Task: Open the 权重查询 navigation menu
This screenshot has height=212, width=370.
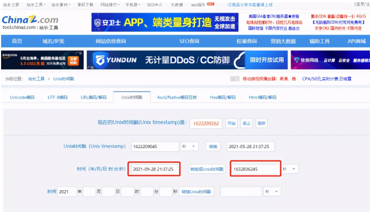Action: click(x=246, y=42)
